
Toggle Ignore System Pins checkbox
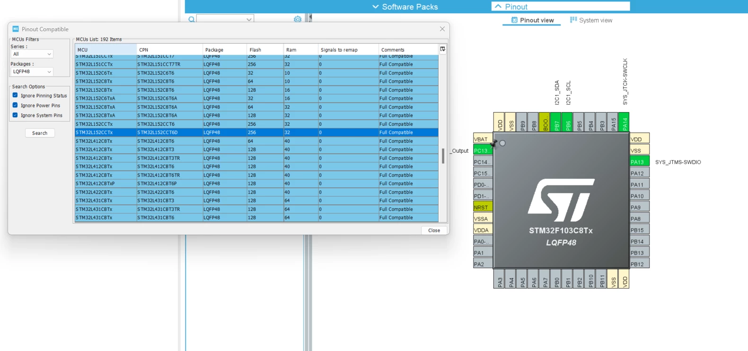click(x=15, y=115)
